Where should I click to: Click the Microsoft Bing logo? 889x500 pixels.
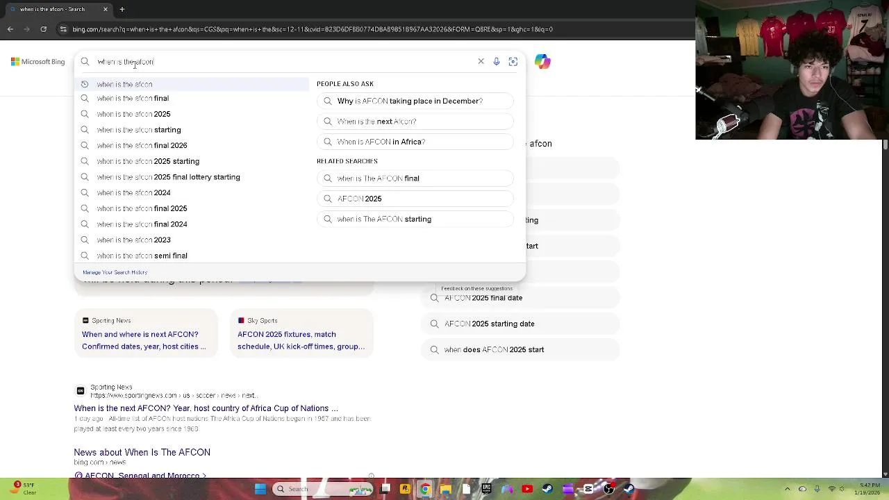pos(38,62)
